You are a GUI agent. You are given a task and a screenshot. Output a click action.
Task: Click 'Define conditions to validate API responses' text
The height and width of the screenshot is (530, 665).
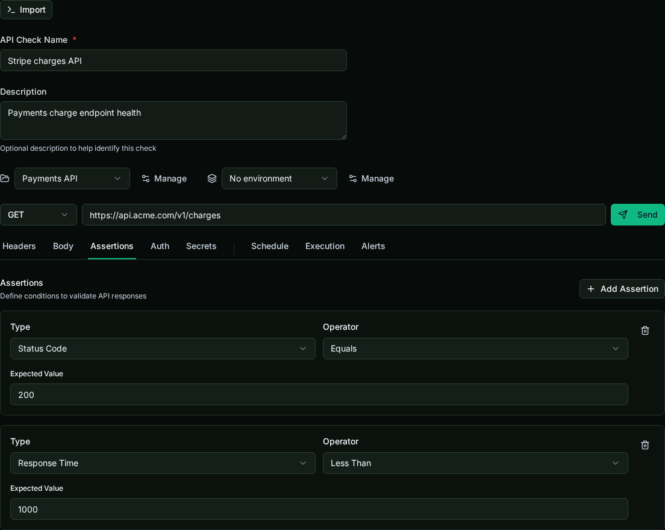click(73, 296)
